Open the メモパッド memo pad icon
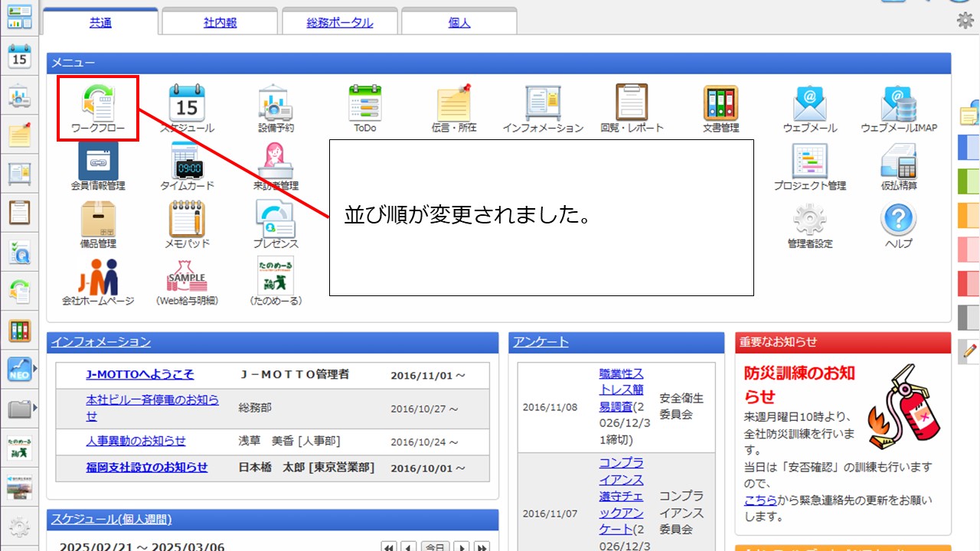 pos(187,223)
